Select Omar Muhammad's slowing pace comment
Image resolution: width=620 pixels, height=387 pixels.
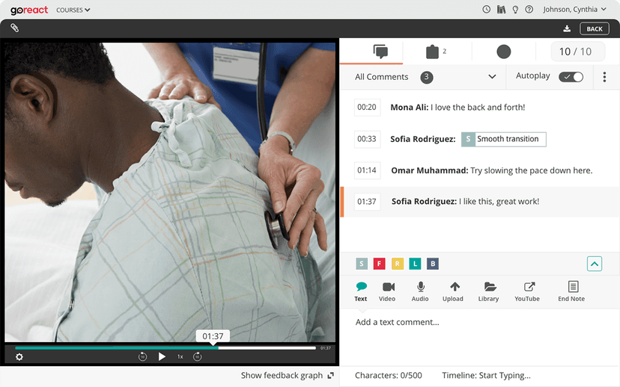click(x=532, y=170)
